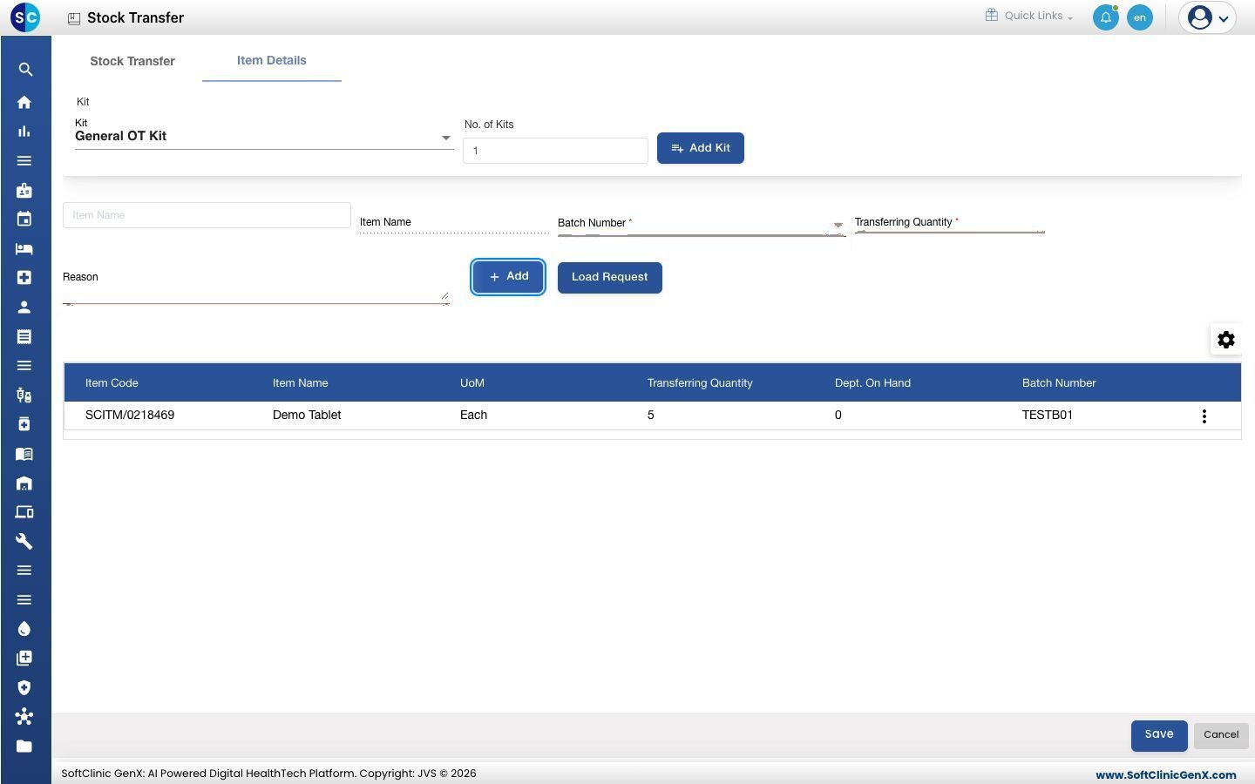This screenshot has width=1255, height=784.
Task: Open the medicine bottles pharmacy sidebar icon
Action: pyautogui.click(x=24, y=395)
